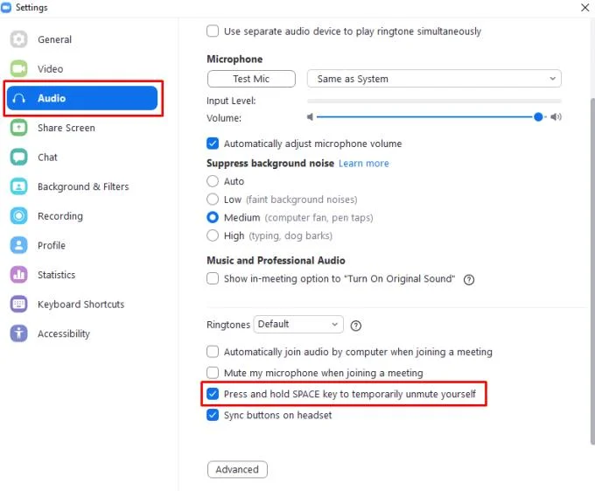The image size is (595, 491).
Task: Open the Chat bubble icon
Action: click(18, 157)
